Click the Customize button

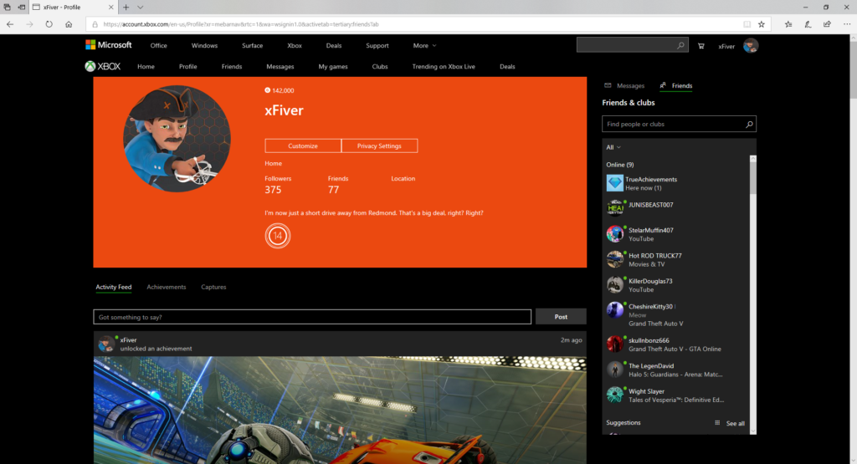pos(303,145)
